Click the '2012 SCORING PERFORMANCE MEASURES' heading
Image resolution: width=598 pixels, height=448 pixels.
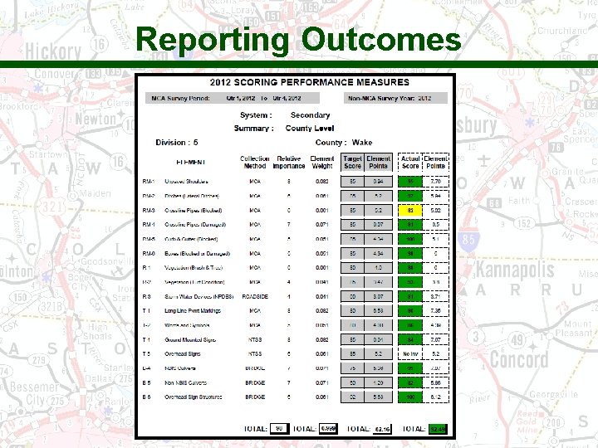(x=309, y=82)
